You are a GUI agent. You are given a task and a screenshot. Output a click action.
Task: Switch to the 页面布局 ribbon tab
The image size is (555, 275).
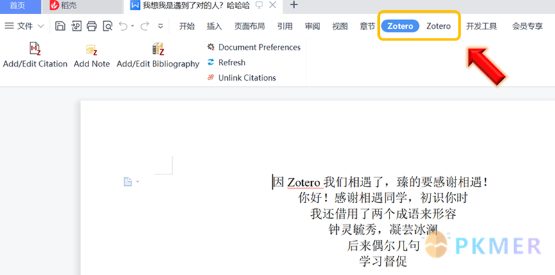pos(250,26)
